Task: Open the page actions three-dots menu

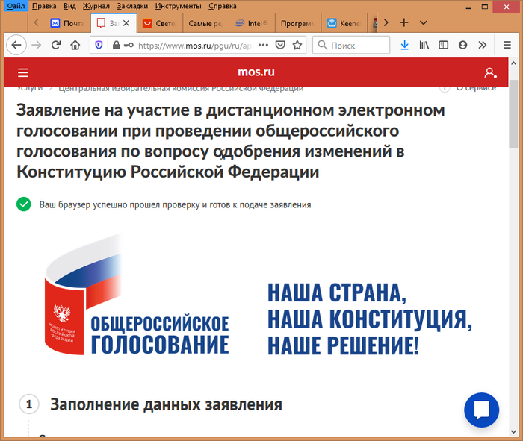Action: tap(262, 46)
